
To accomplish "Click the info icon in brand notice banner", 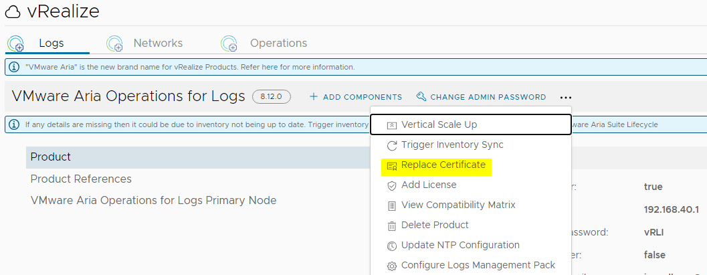I will [x=14, y=68].
